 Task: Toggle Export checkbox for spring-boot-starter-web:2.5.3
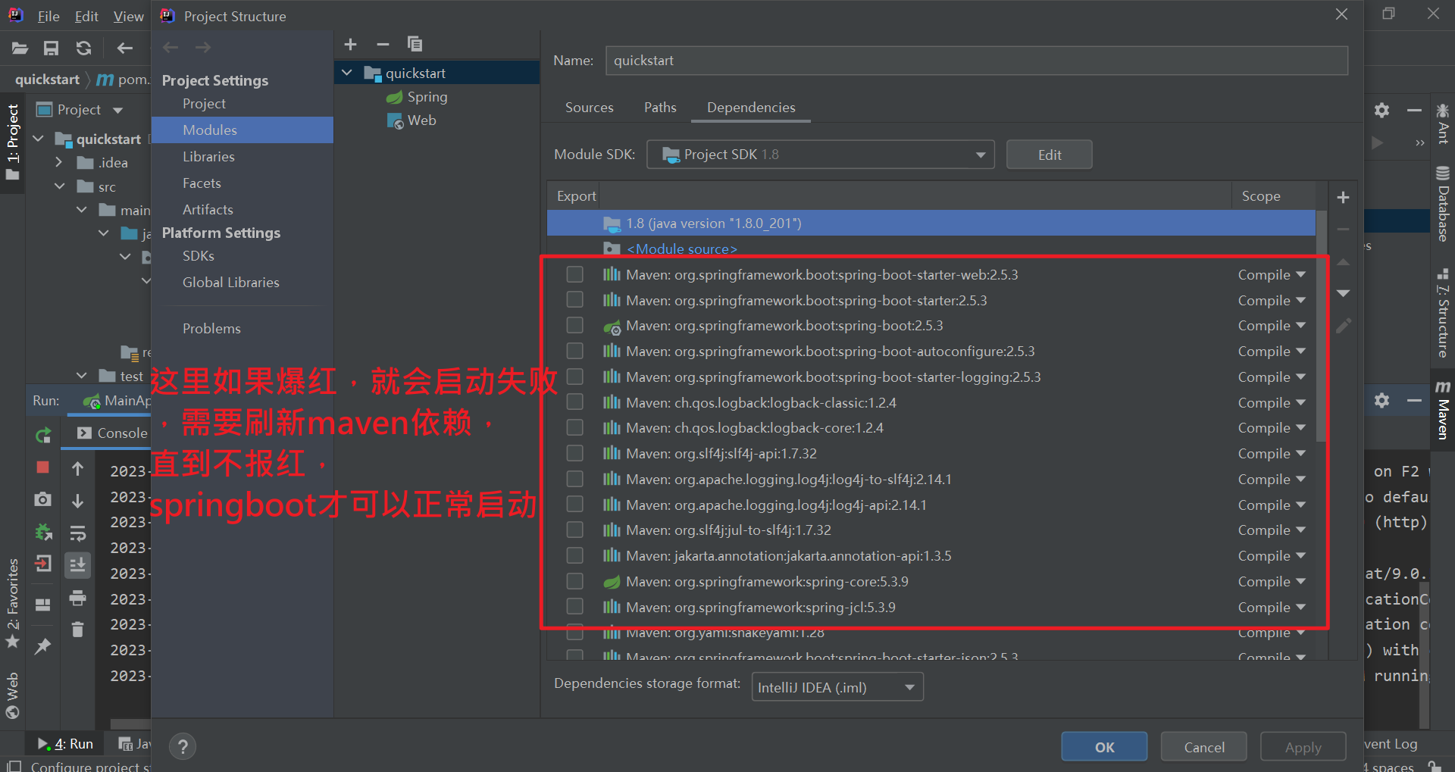(574, 274)
